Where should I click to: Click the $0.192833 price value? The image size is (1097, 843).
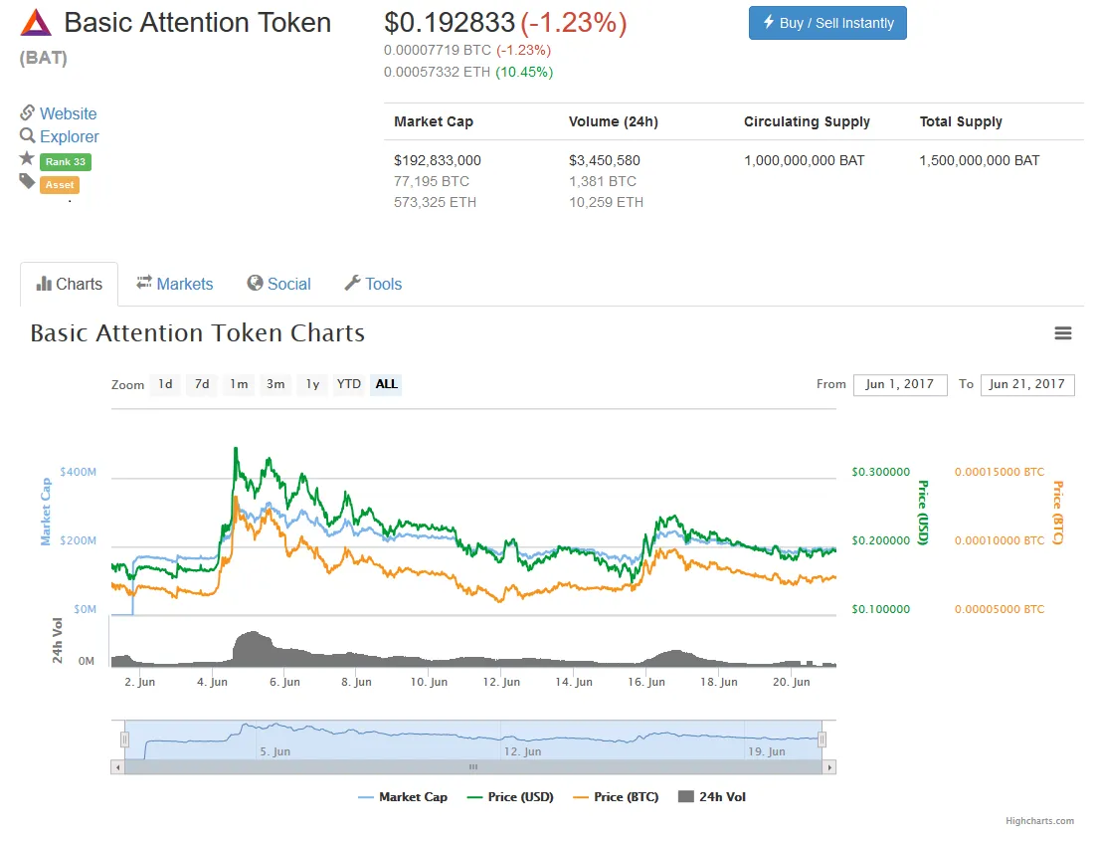click(450, 23)
